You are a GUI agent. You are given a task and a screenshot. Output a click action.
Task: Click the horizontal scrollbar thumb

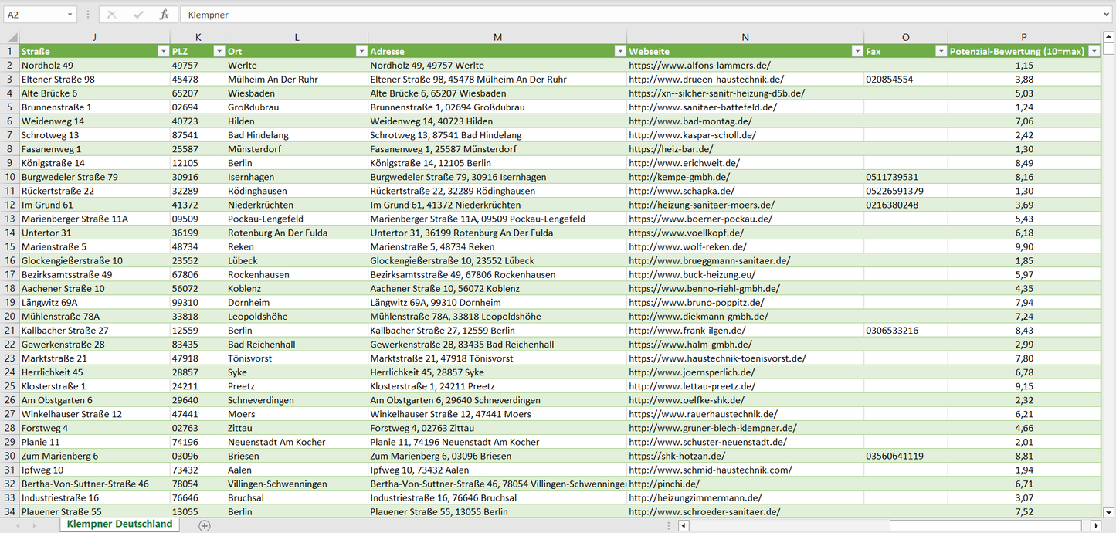tap(987, 526)
